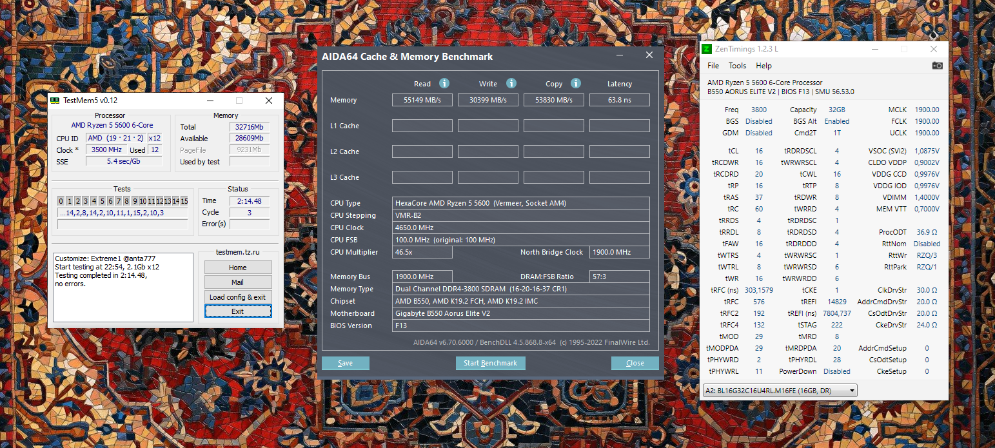
Task: Click the Memory Latency 63.8 ns field
Action: 620,100
